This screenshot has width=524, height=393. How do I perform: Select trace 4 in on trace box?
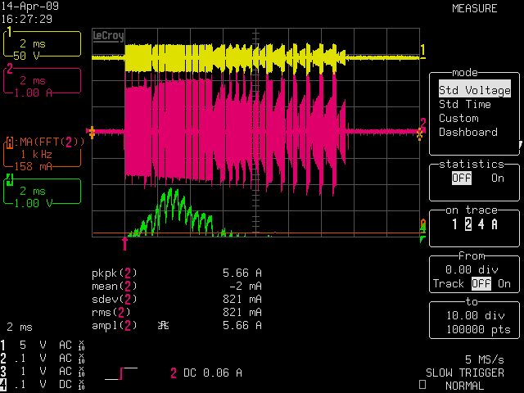(x=481, y=224)
